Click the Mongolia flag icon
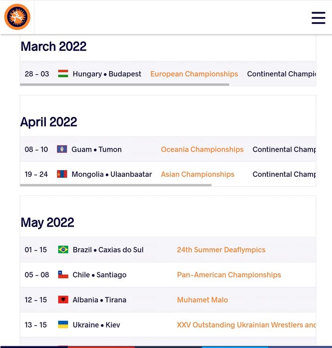332x348 pixels. pos(62,174)
